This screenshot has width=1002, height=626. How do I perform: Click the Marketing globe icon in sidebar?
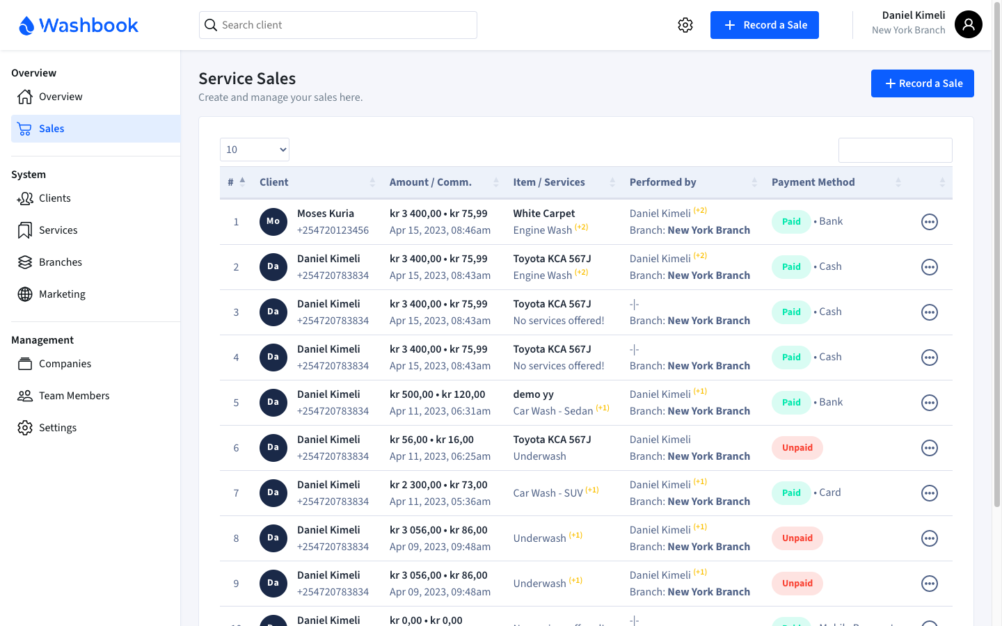[25, 294]
